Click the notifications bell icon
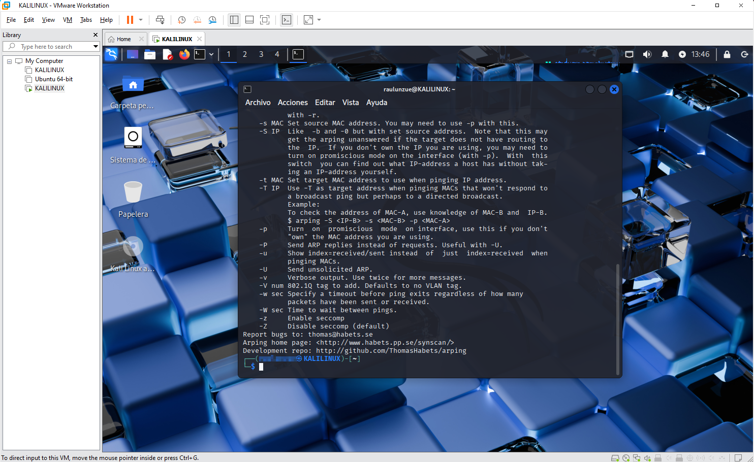Image resolution: width=754 pixels, height=462 pixels. coord(665,54)
